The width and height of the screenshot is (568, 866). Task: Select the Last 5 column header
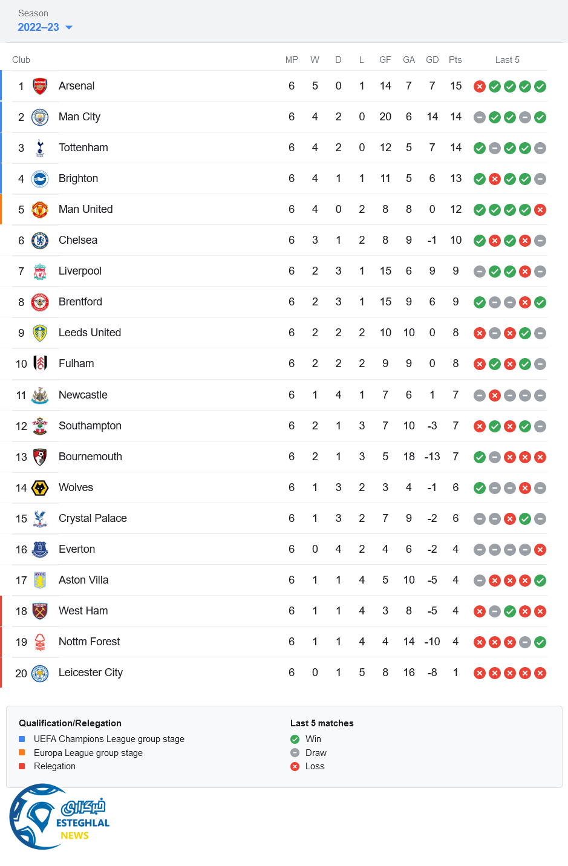[507, 60]
